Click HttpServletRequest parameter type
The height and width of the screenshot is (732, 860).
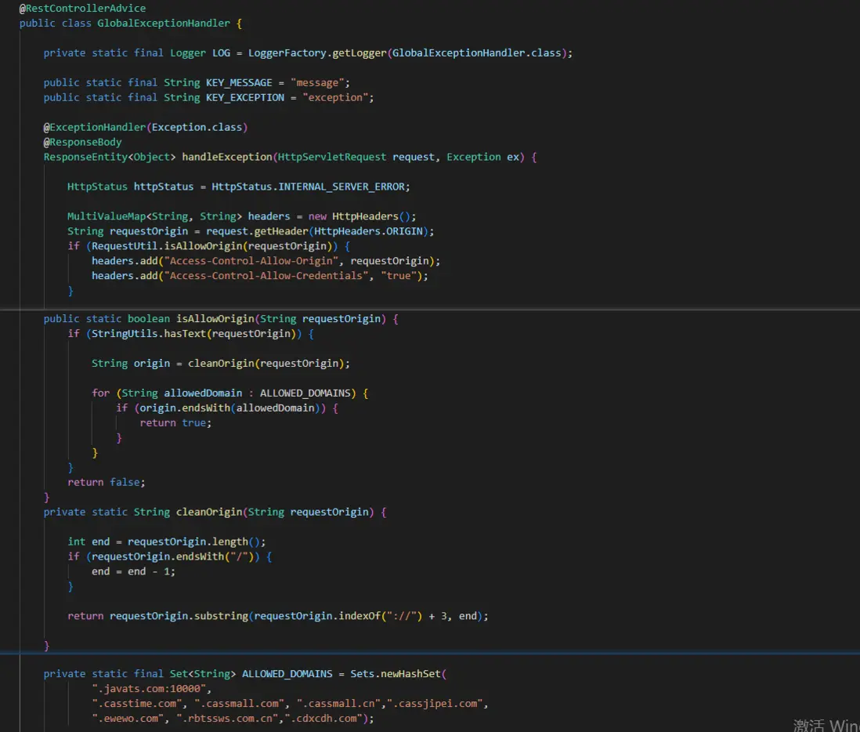pos(331,157)
